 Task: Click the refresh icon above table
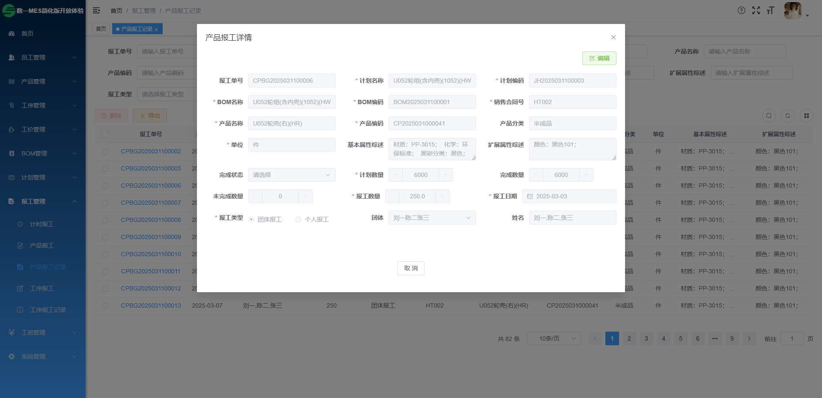[788, 116]
